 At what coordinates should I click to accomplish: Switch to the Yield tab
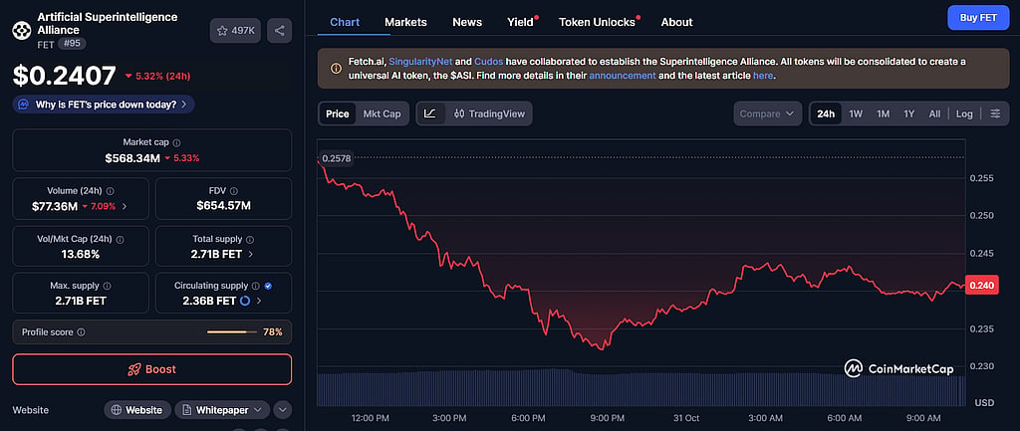tap(520, 22)
